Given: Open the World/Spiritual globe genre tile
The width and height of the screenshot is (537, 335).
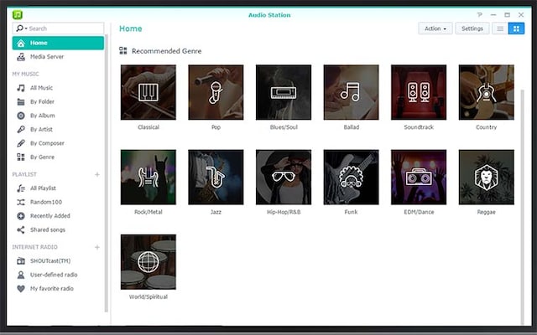Looking at the screenshot, I should 148,261.
